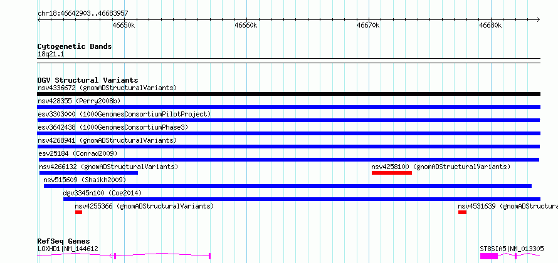The image size is (558, 263).
Task: Click the LOXHD1|NM_144612 gene label
Action: tap(68, 249)
